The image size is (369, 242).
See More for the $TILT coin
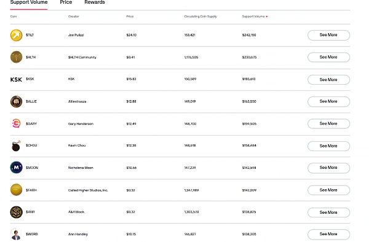(x=328, y=35)
